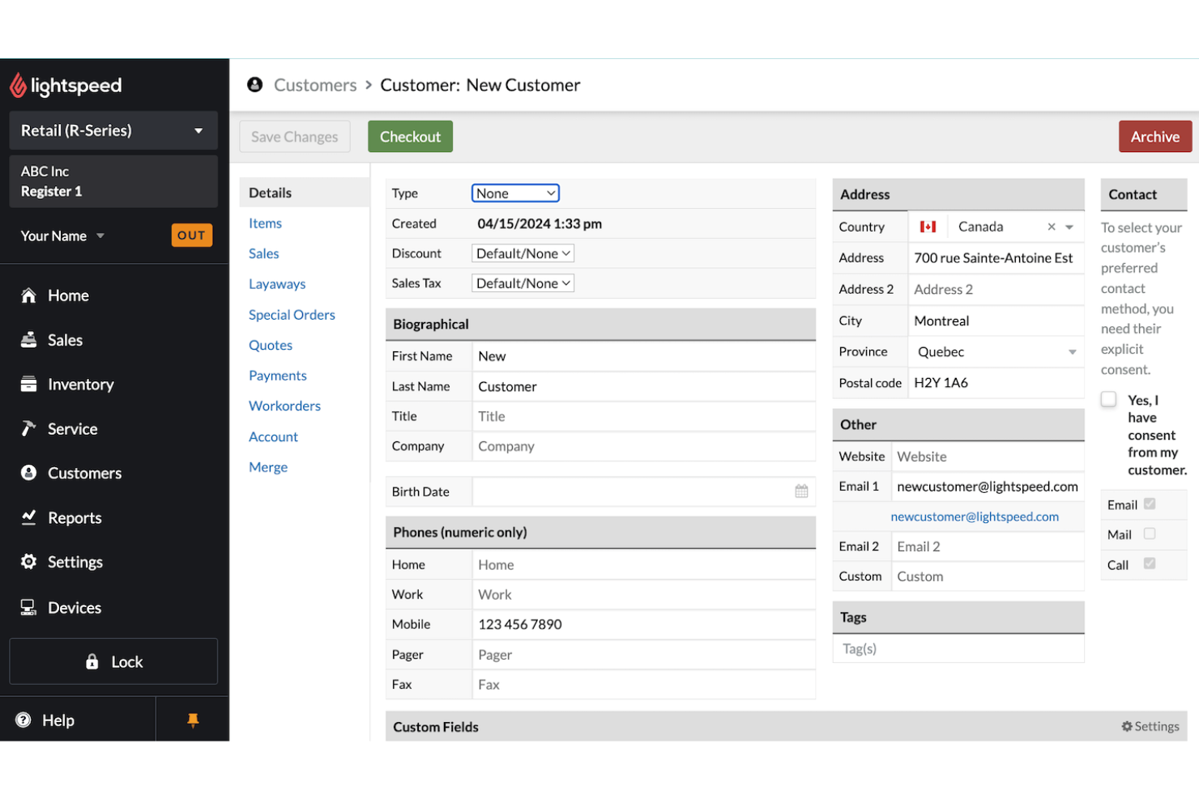The width and height of the screenshot is (1199, 799).
Task: Open the Workorders tab
Action: point(284,406)
